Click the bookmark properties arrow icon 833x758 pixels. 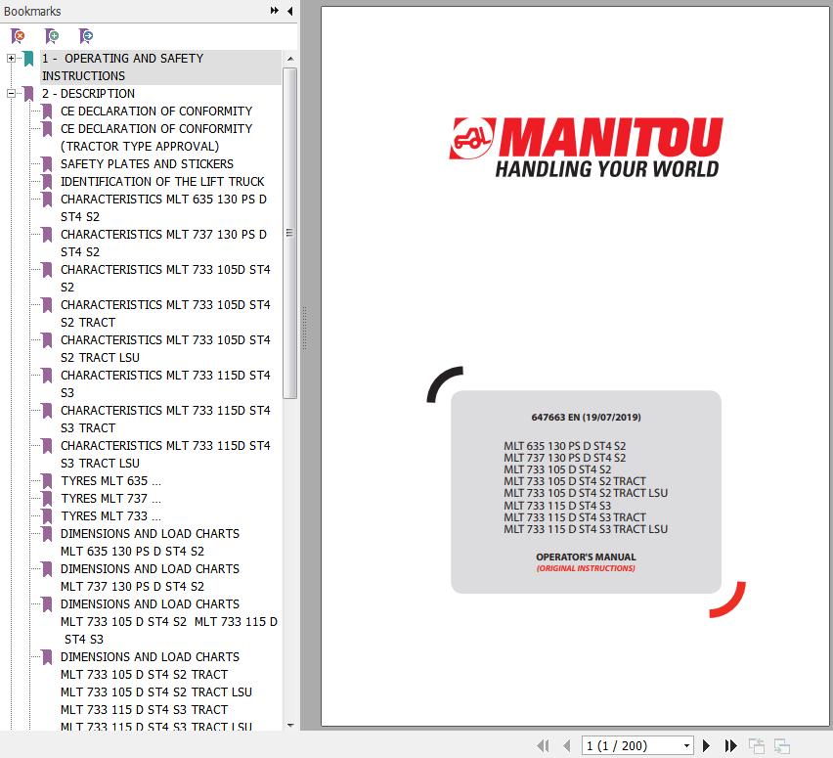click(x=85, y=36)
